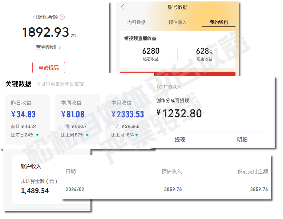The image size is (283, 219).
Task: Open 查看明细 under the withdrawable amount
Action: pyautogui.click(x=48, y=47)
